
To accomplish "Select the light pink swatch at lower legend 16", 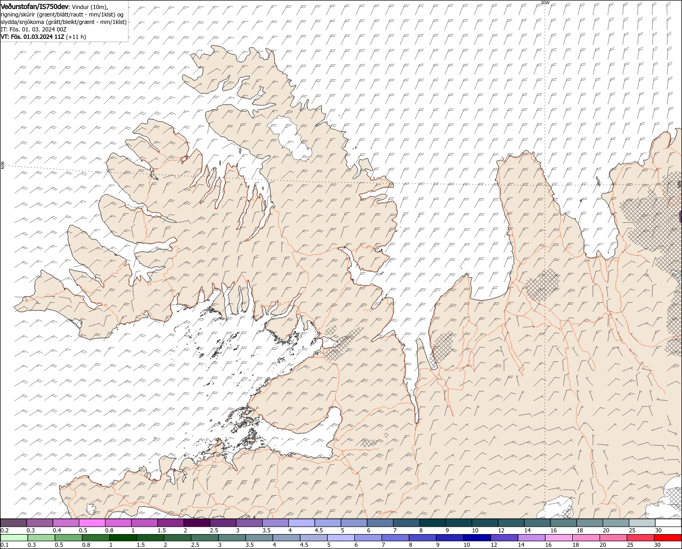I will pos(558,537).
